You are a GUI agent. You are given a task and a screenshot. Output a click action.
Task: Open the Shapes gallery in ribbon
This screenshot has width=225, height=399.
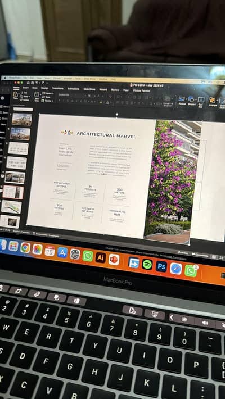click(191, 101)
